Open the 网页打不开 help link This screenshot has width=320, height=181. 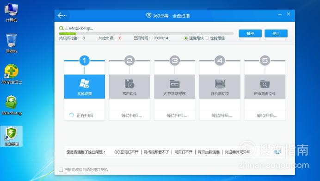pyautogui.click(x=183, y=152)
